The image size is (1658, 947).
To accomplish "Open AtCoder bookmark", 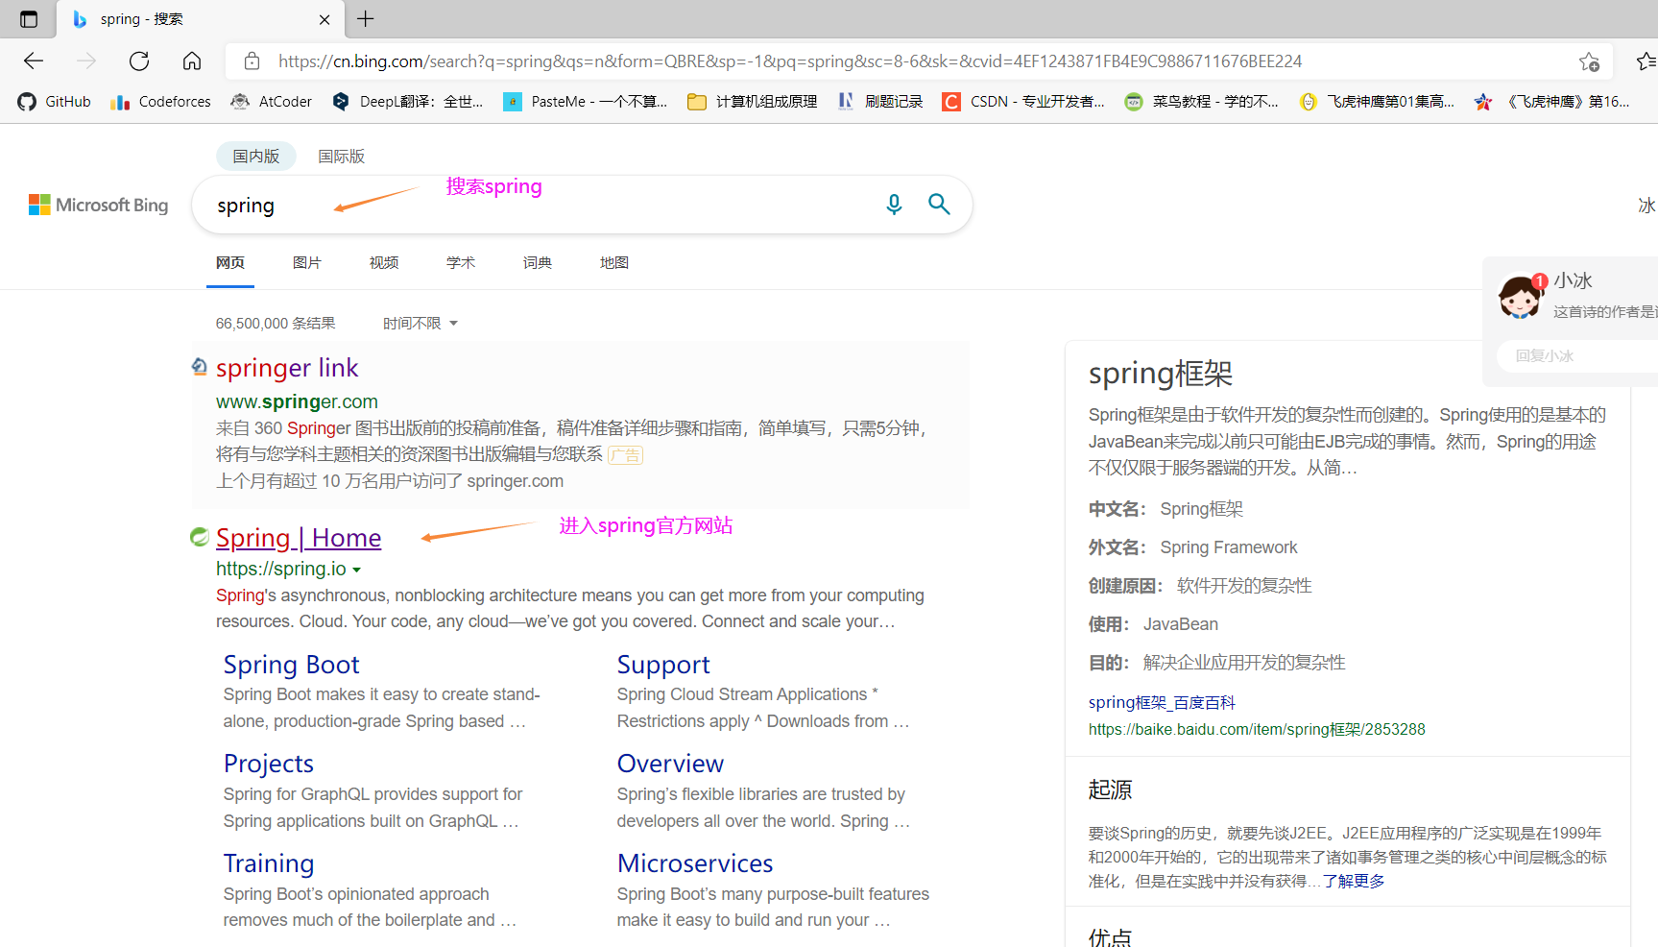I will (x=272, y=102).
